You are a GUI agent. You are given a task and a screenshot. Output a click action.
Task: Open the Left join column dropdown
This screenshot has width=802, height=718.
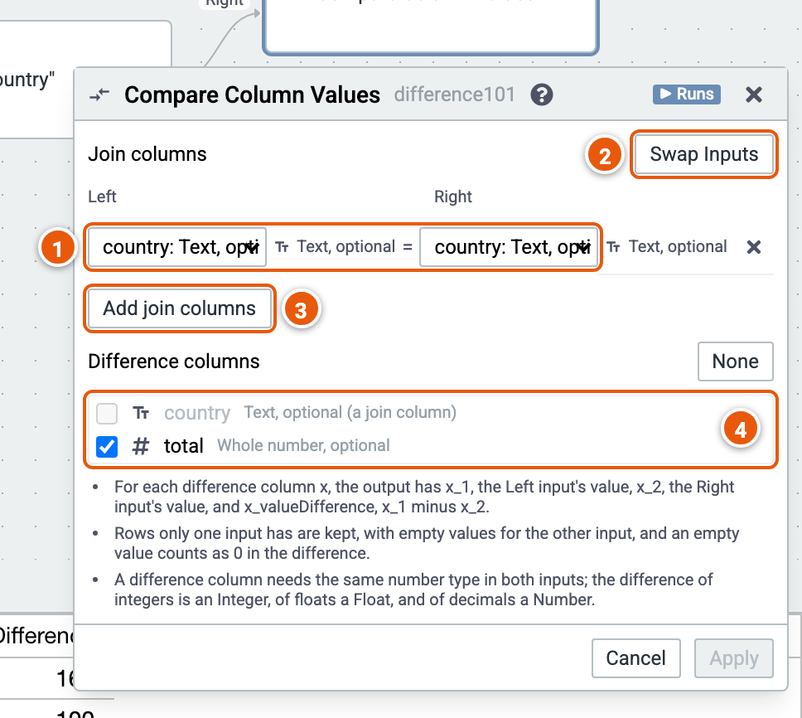click(x=177, y=247)
